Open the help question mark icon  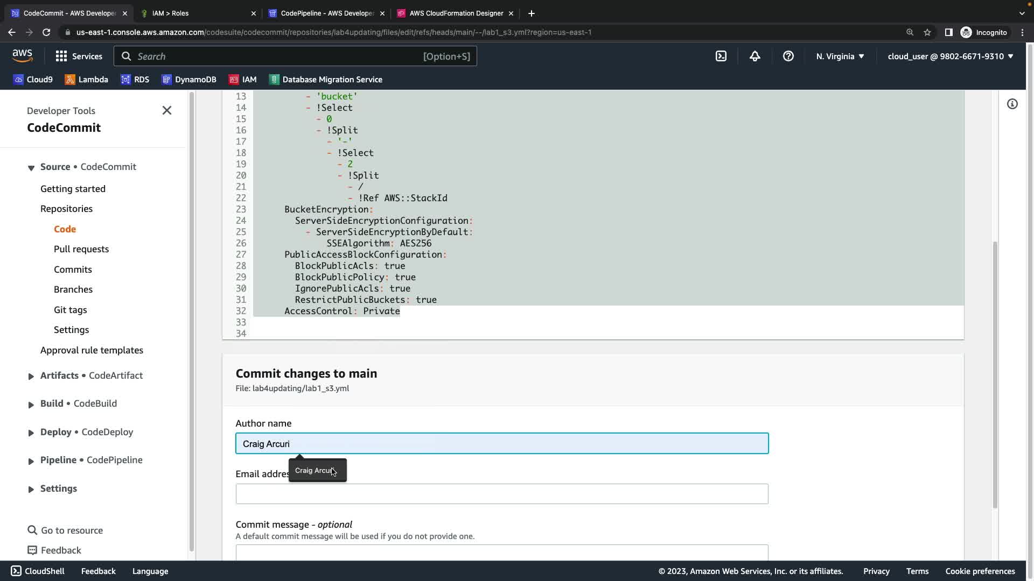[788, 56]
